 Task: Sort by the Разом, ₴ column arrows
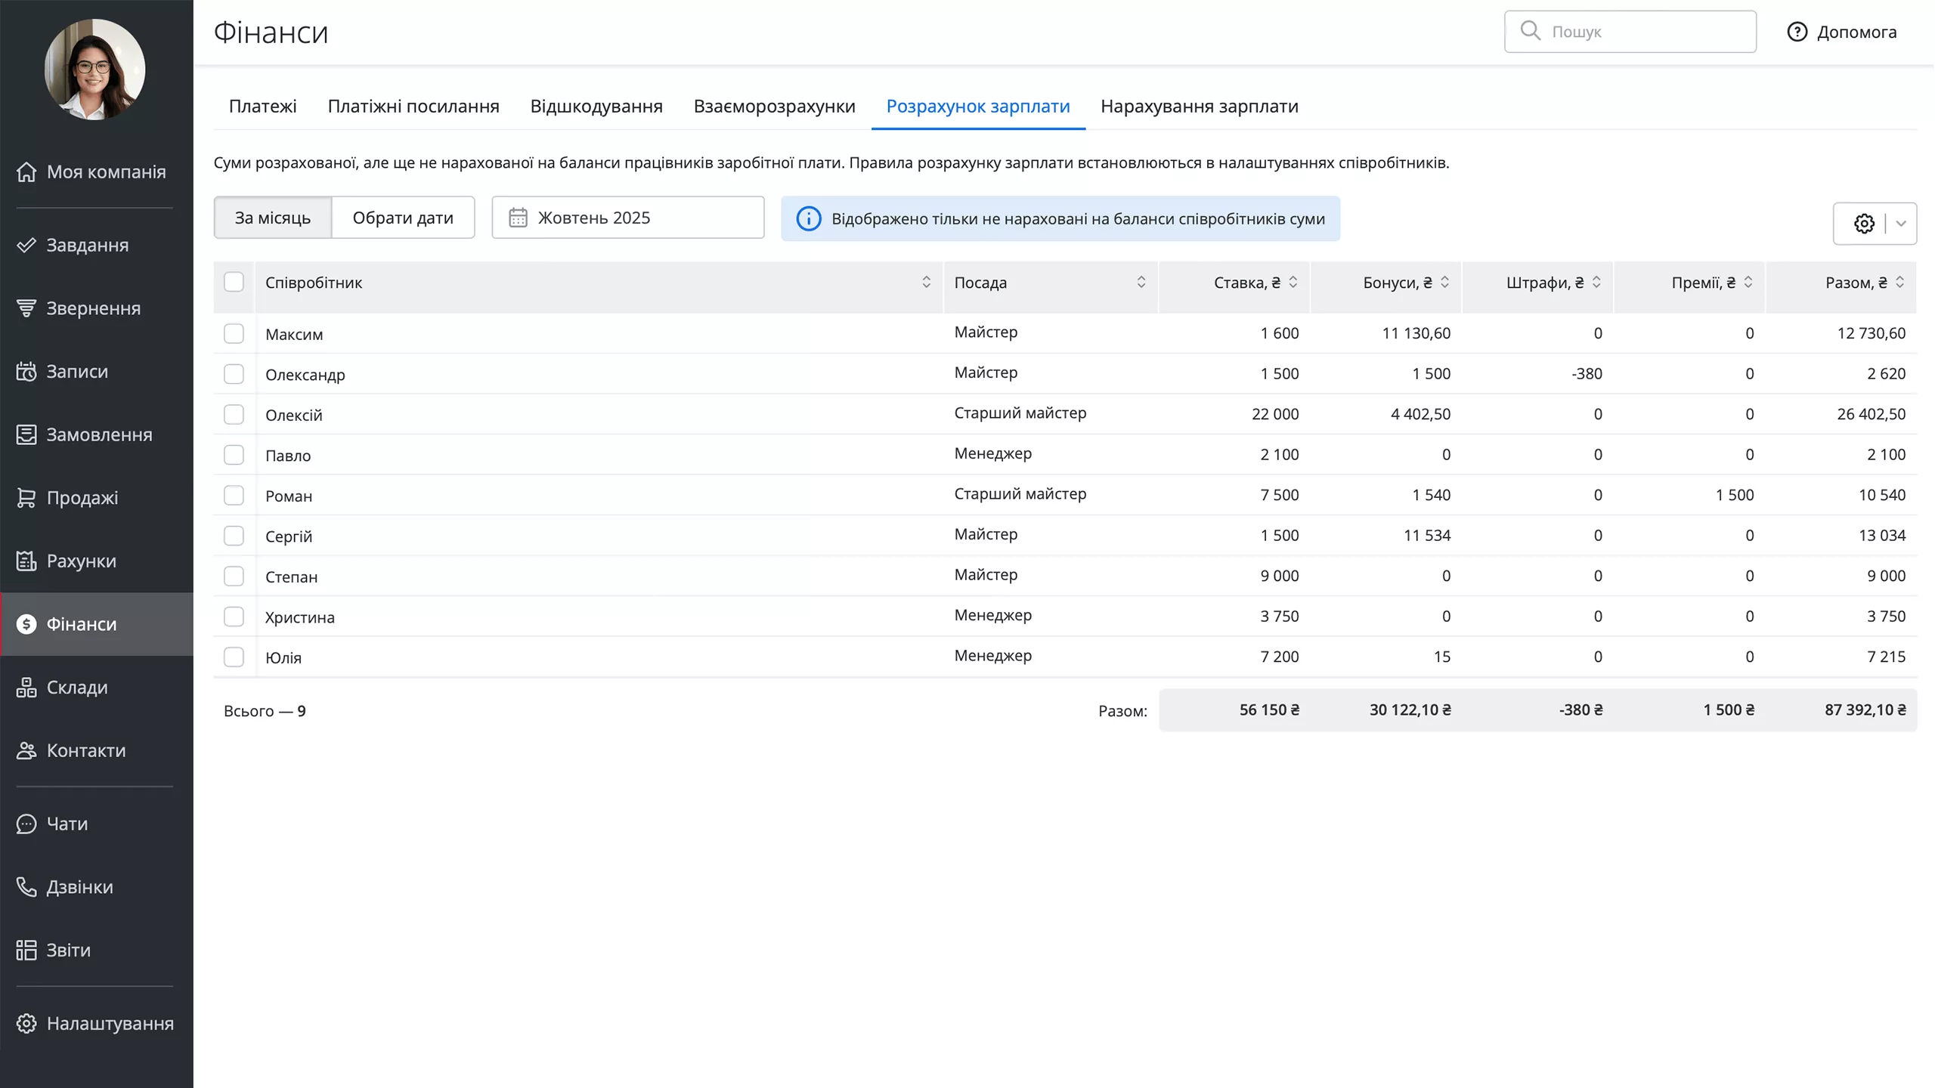coord(1899,283)
